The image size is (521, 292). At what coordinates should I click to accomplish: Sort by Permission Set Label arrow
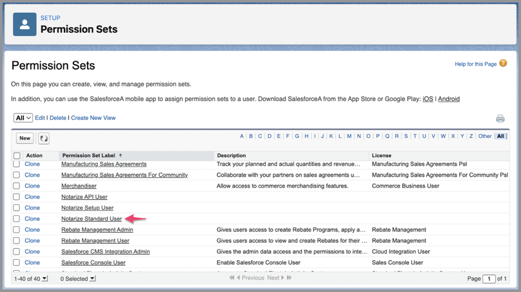tap(121, 155)
